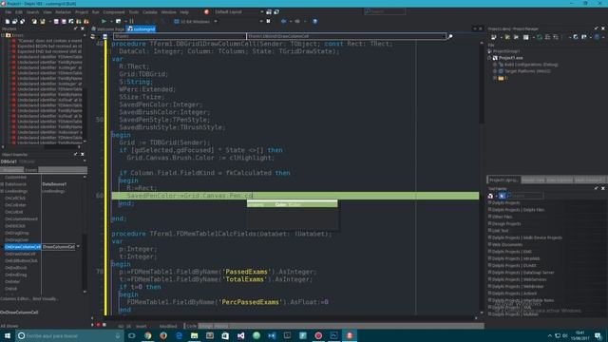Open the Task View taskbar icon
Viewport: 608px width, 342px height.
tap(132, 335)
